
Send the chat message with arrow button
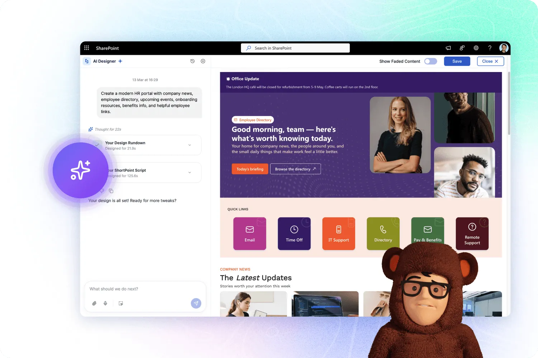click(196, 303)
